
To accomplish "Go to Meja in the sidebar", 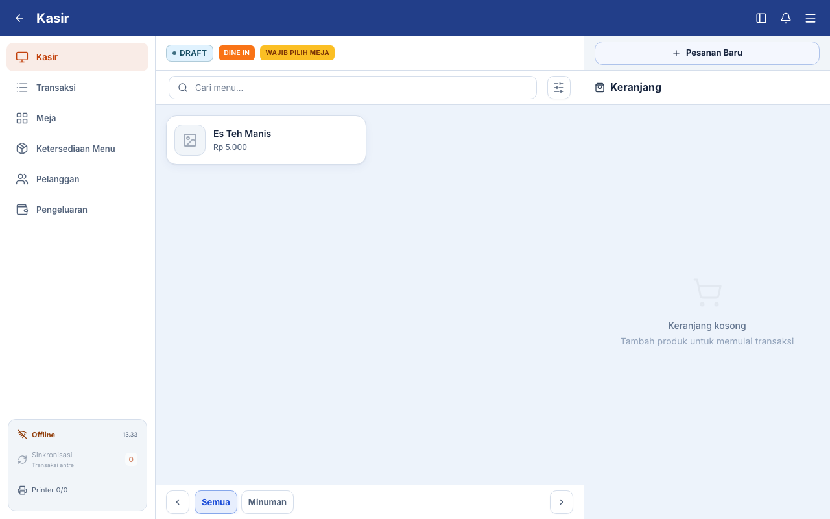I will (78, 118).
